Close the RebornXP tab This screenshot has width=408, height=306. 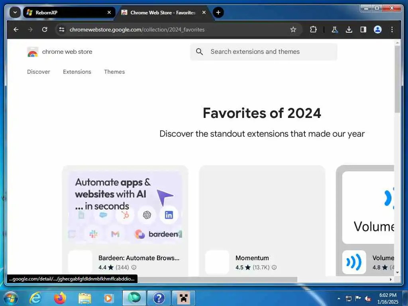tap(109, 12)
